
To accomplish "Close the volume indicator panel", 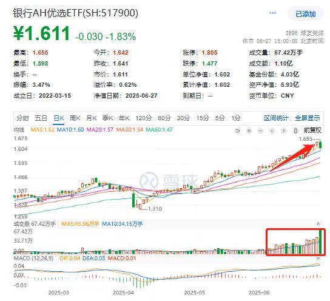I will [x=318, y=223].
